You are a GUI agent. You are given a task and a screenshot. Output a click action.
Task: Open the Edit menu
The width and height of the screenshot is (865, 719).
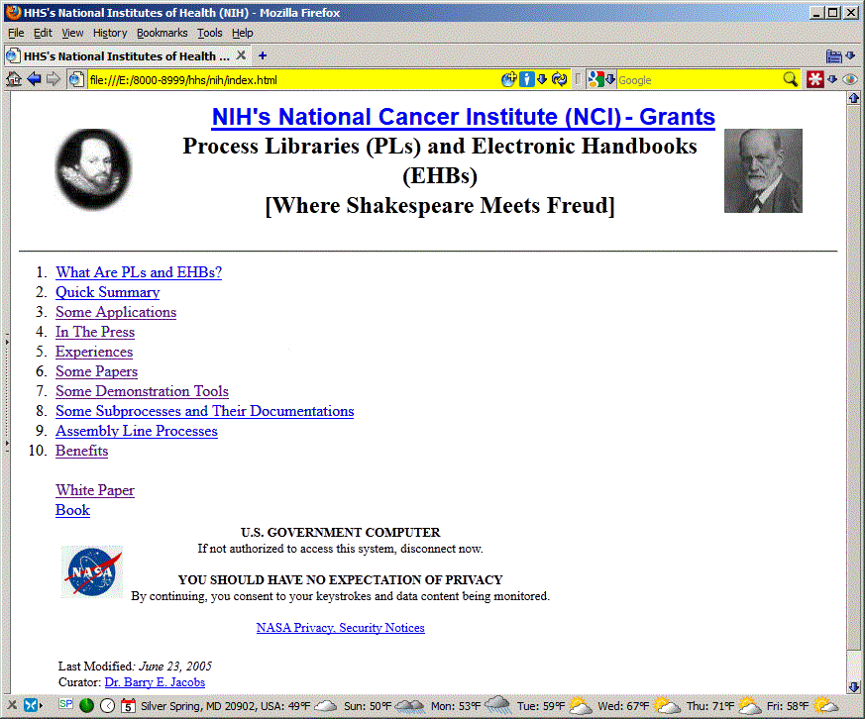(43, 33)
